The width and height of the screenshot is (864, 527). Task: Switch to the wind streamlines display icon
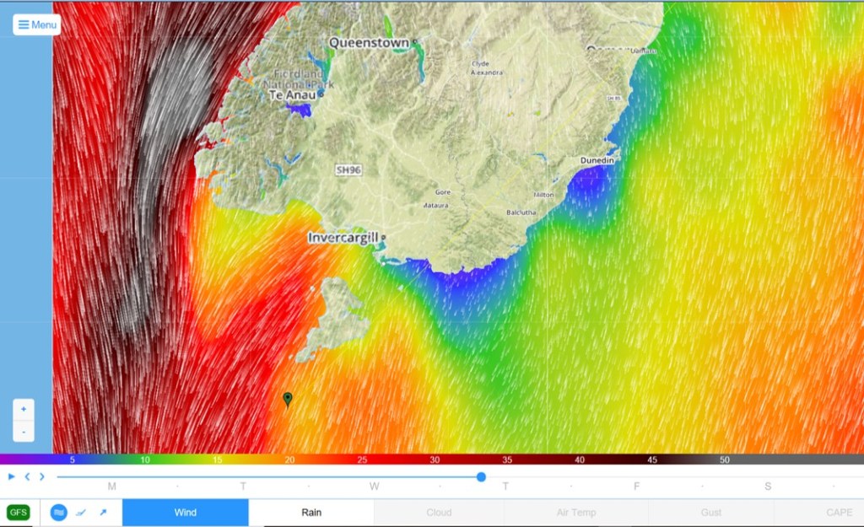(x=81, y=512)
